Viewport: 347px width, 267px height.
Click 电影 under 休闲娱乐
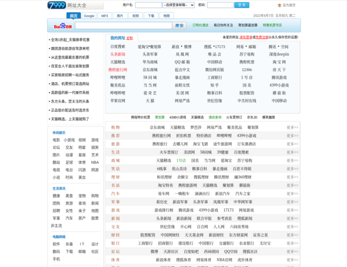[x=56, y=140]
